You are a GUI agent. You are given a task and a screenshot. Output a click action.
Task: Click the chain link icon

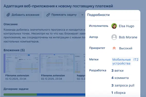pos(48,15)
